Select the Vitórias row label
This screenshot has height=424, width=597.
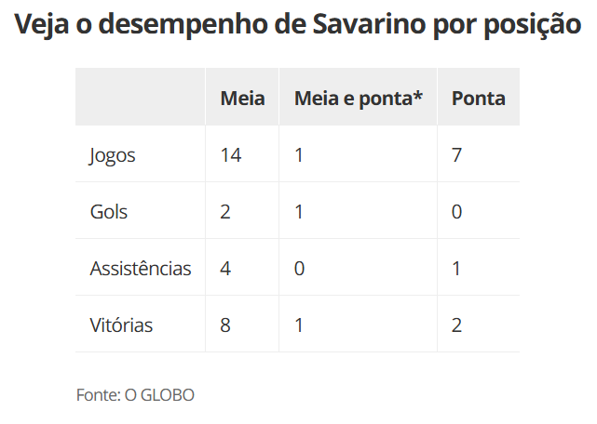121,325
